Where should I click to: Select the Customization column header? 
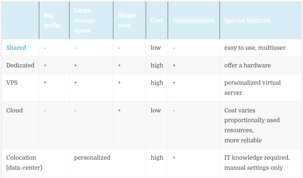(194, 20)
